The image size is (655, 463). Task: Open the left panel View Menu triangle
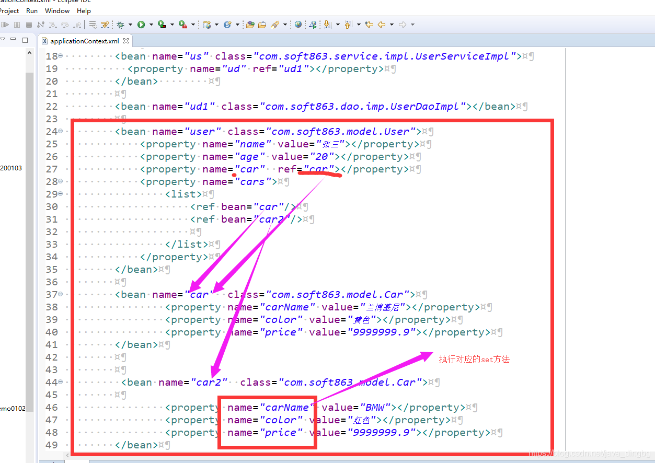(x=3, y=40)
